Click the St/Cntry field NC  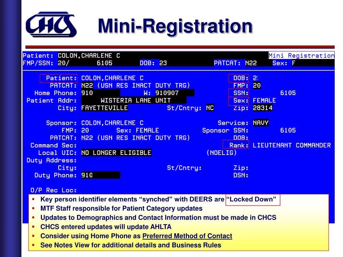[210, 108]
